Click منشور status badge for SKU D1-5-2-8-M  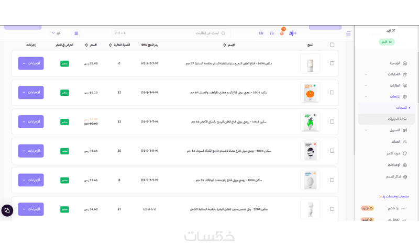point(64,151)
